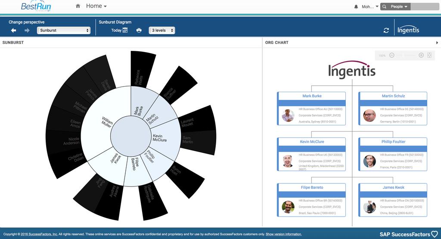Click the large Ingentis org chart root logo
This screenshot has height=239, width=441.
(x=352, y=69)
